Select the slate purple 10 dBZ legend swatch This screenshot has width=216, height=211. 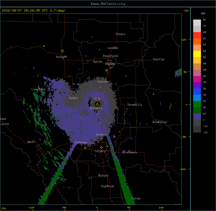pyautogui.click(x=197, y=117)
